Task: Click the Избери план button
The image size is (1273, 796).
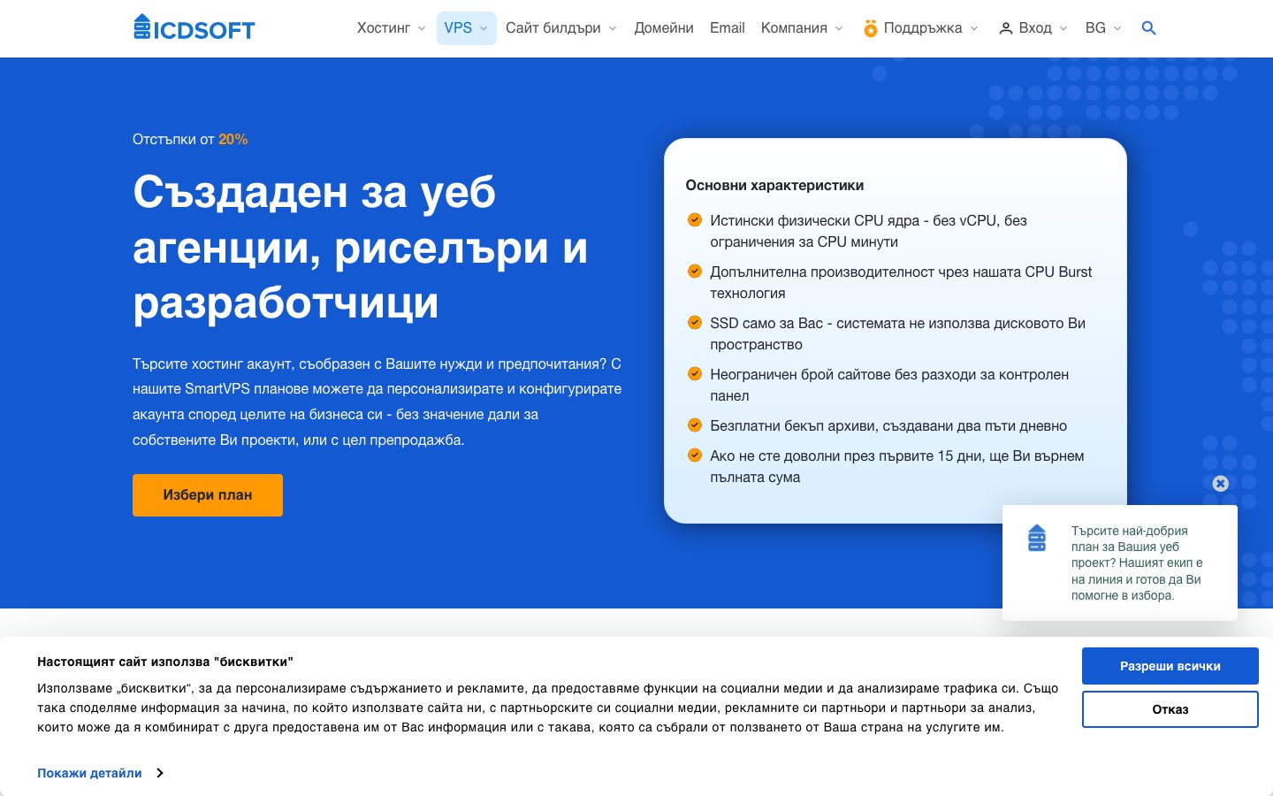Action: pos(208,495)
